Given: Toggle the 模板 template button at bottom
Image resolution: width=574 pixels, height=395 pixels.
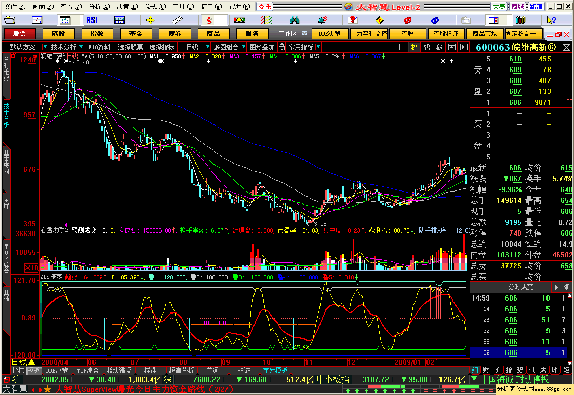Looking at the screenshot, I should point(34,371).
